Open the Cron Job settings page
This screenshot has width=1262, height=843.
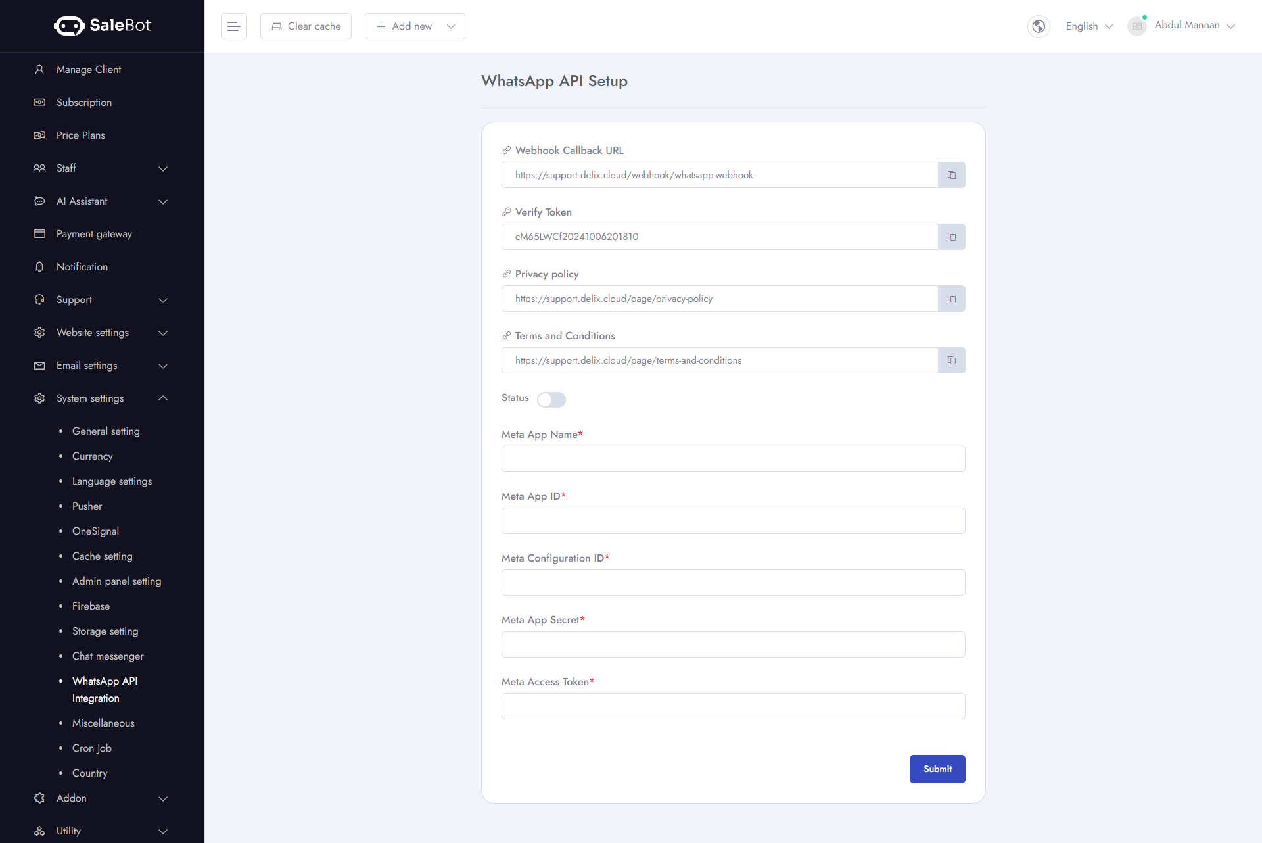click(x=91, y=748)
